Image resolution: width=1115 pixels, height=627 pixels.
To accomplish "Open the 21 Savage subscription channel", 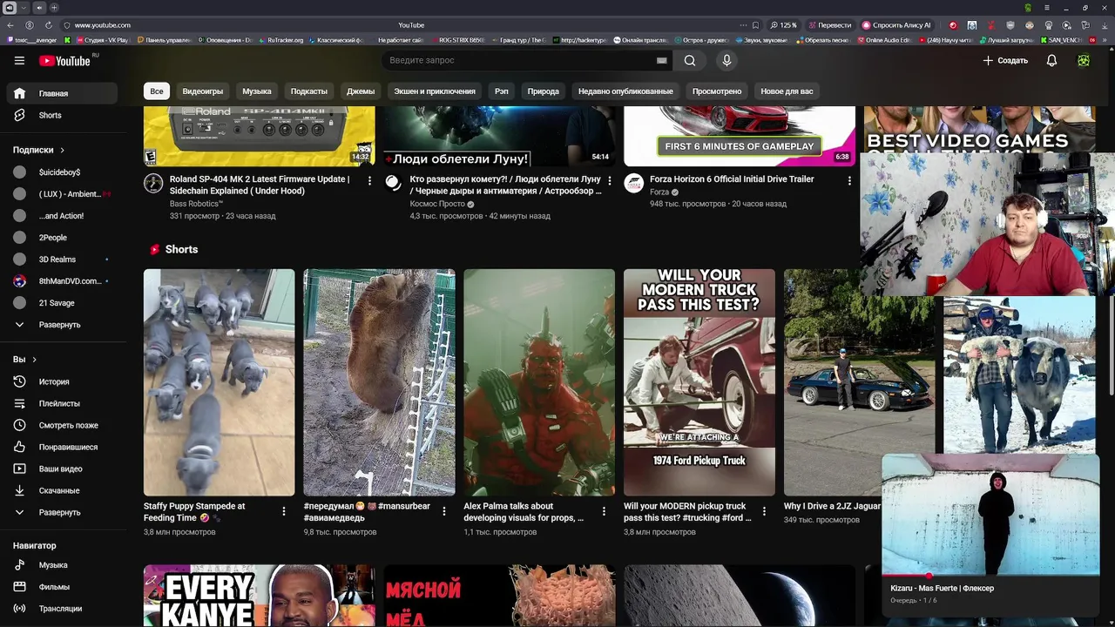I will [x=62, y=303].
